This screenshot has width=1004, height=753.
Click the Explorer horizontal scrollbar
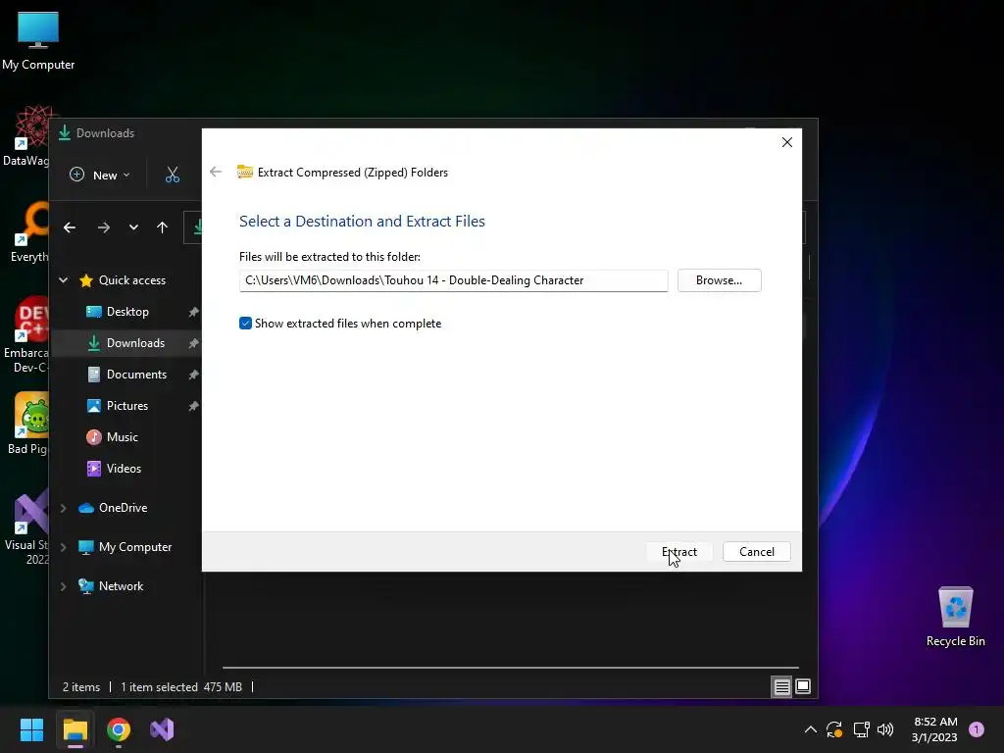510,667
